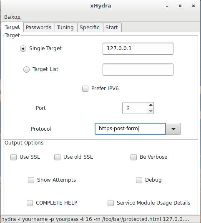Select the Target List radio button
The height and width of the screenshot is (223, 201).
point(26,70)
